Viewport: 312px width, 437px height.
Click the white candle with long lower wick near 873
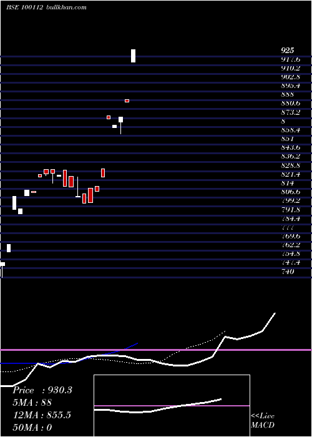click(120, 125)
